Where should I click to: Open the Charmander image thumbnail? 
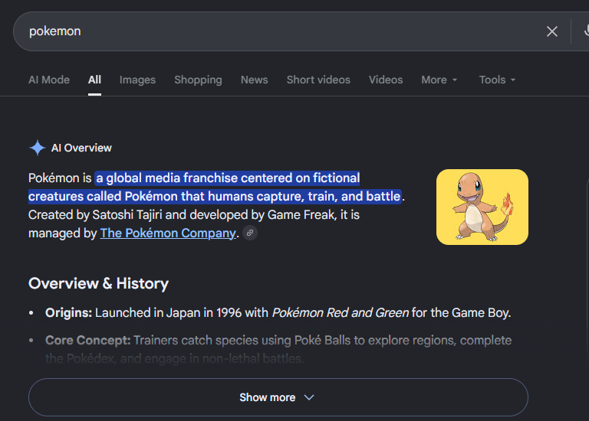[x=482, y=207]
